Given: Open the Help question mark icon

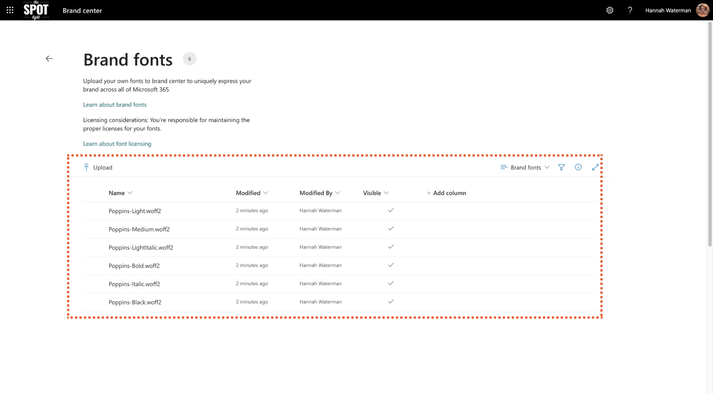Looking at the screenshot, I should coord(630,10).
